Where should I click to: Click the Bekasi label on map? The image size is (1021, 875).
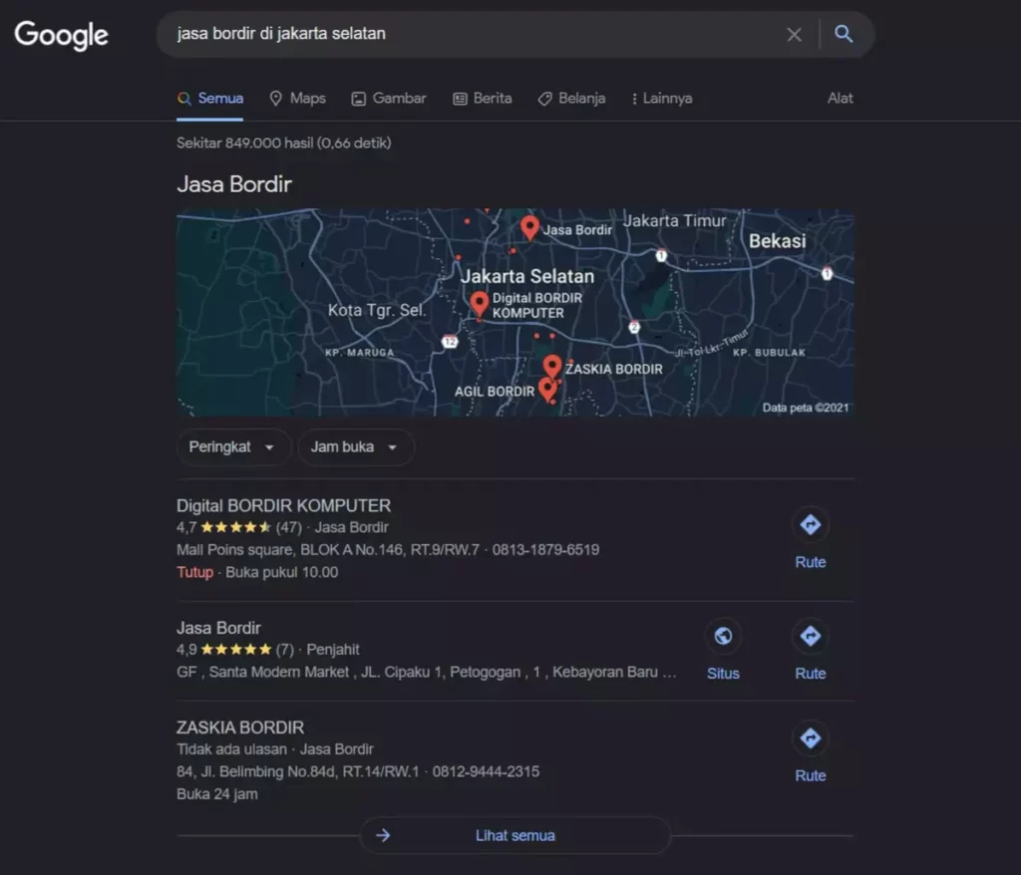click(x=778, y=241)
